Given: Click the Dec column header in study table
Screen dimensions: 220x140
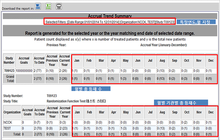Looking at the screenshot, I should tap(211, 60).
